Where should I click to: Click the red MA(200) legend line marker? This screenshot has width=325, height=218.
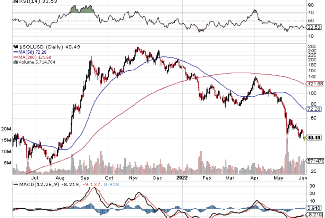point(15,57)
